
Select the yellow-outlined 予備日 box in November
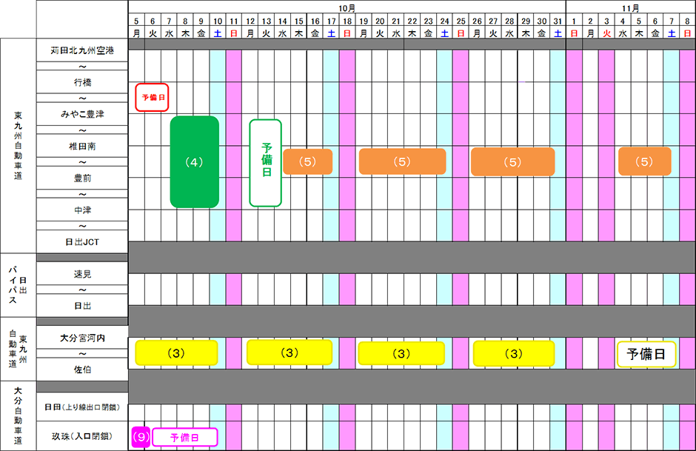pyautogui.click(x=646, y=354)
